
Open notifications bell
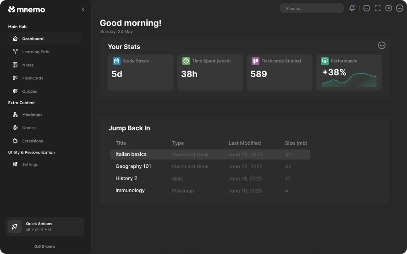point(352,8)
